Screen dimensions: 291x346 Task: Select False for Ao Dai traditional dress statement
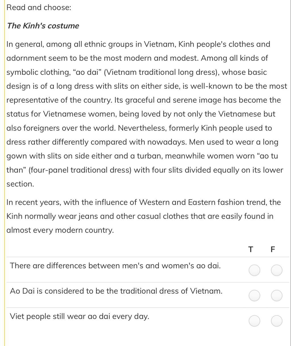277,296
